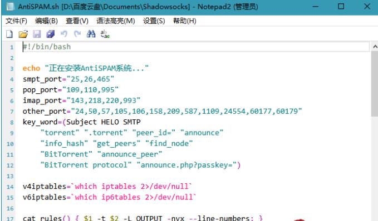Undo the last edit via toolbar

click(x=64, y=34)
